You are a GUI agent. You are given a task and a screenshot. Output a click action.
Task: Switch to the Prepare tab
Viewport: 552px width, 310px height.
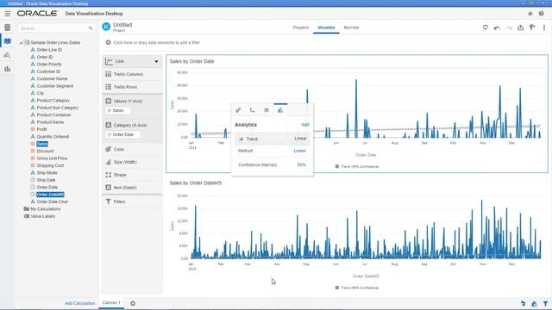301,28
